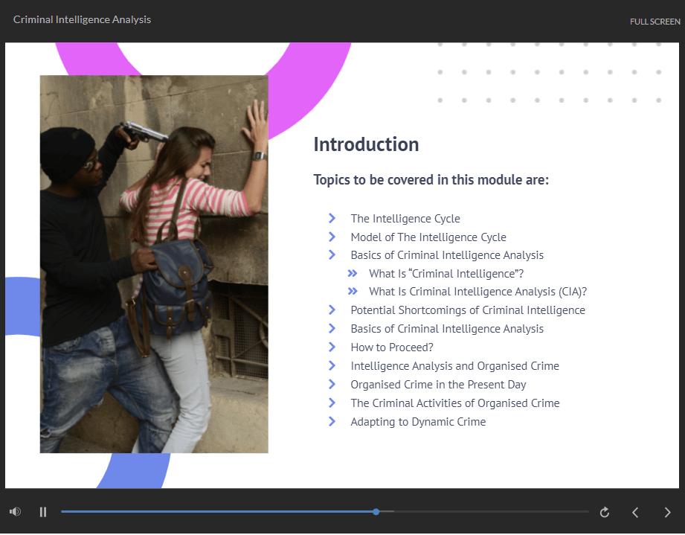Click chevron bullet beside 'Organised Crime in the Present Day'
Viewport: 685px width, 535px height.
[x=332, y=384]
